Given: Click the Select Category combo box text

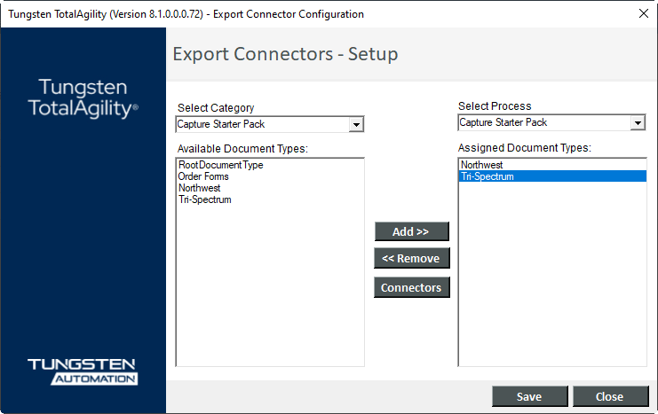Looking at the screenshot, I should click(x=261, y=124).
